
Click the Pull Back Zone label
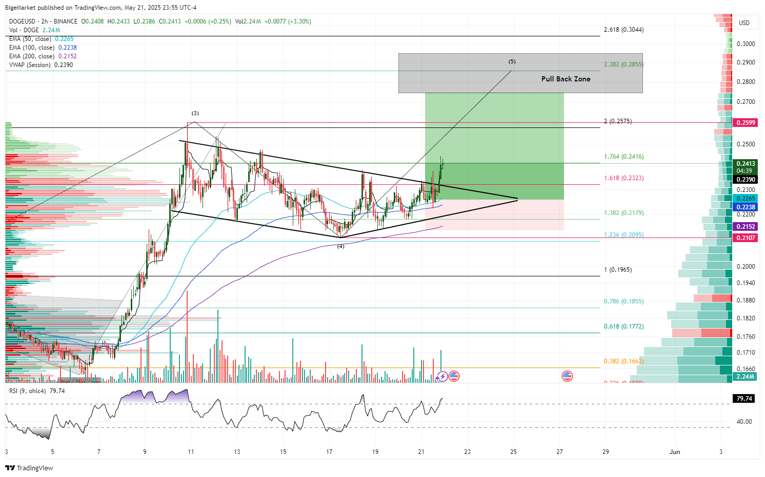566,79
